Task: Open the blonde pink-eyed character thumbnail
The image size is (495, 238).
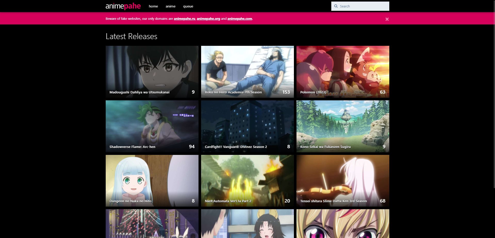Action: coord(343,224)
